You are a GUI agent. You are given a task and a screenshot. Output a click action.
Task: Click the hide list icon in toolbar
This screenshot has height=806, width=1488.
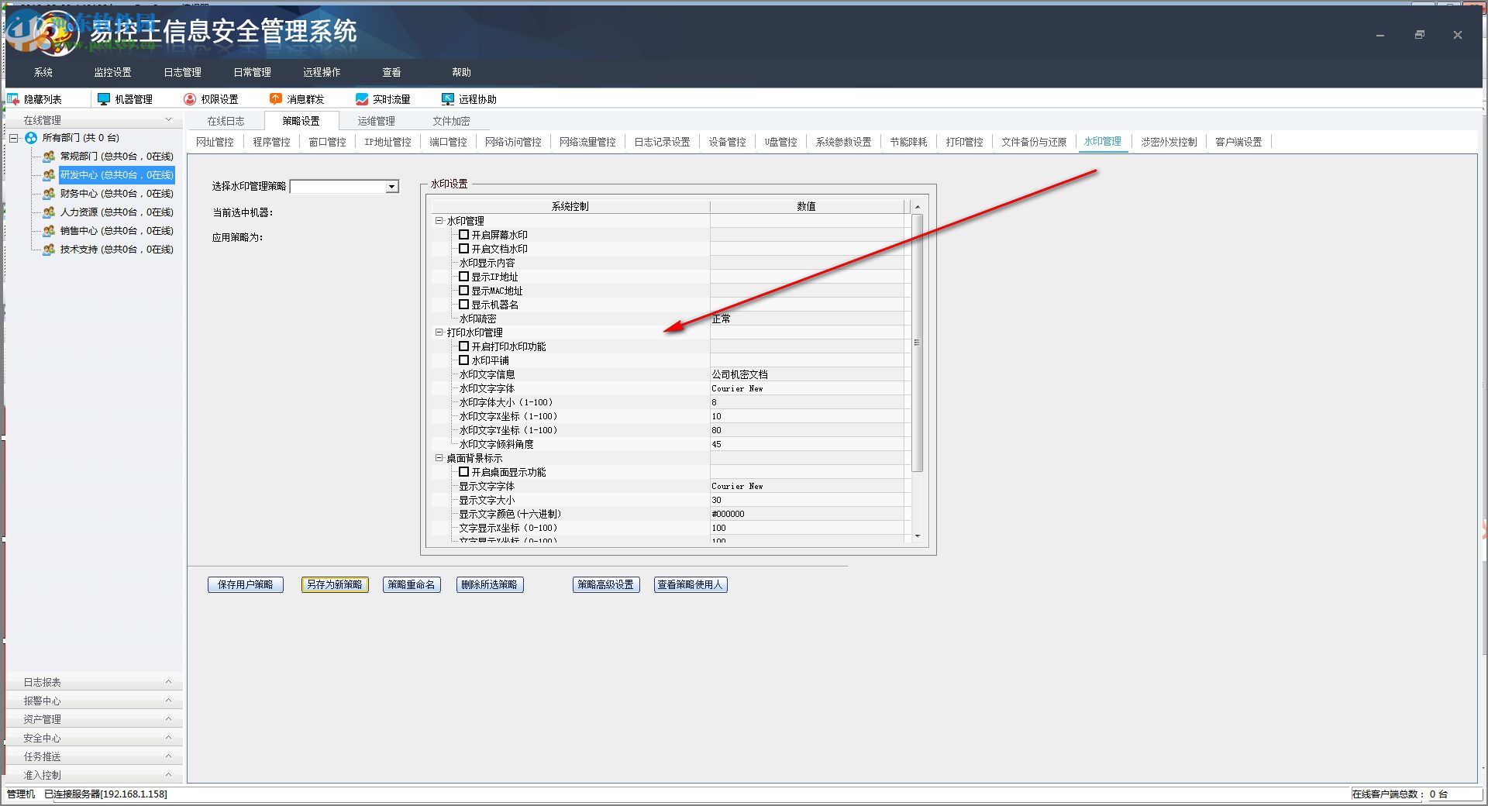pyautogui.click(x=12, y=99)
